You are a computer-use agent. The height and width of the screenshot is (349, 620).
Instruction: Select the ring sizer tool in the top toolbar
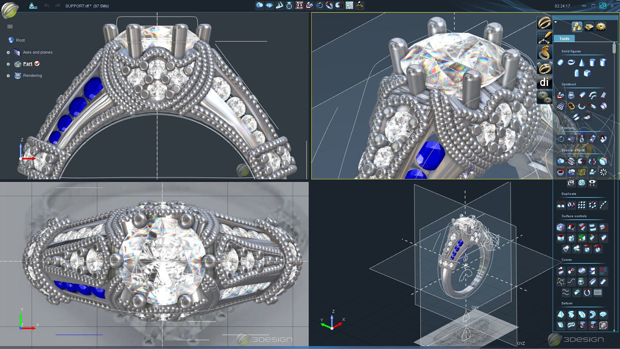coord(290,5)
